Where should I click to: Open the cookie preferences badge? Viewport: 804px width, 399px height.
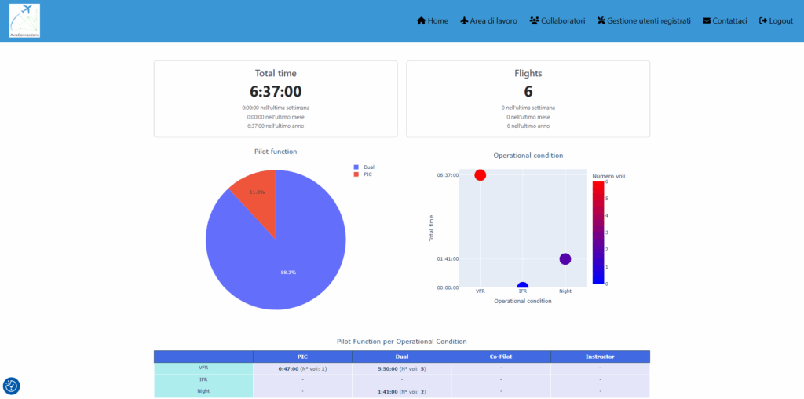coord(11,386)
